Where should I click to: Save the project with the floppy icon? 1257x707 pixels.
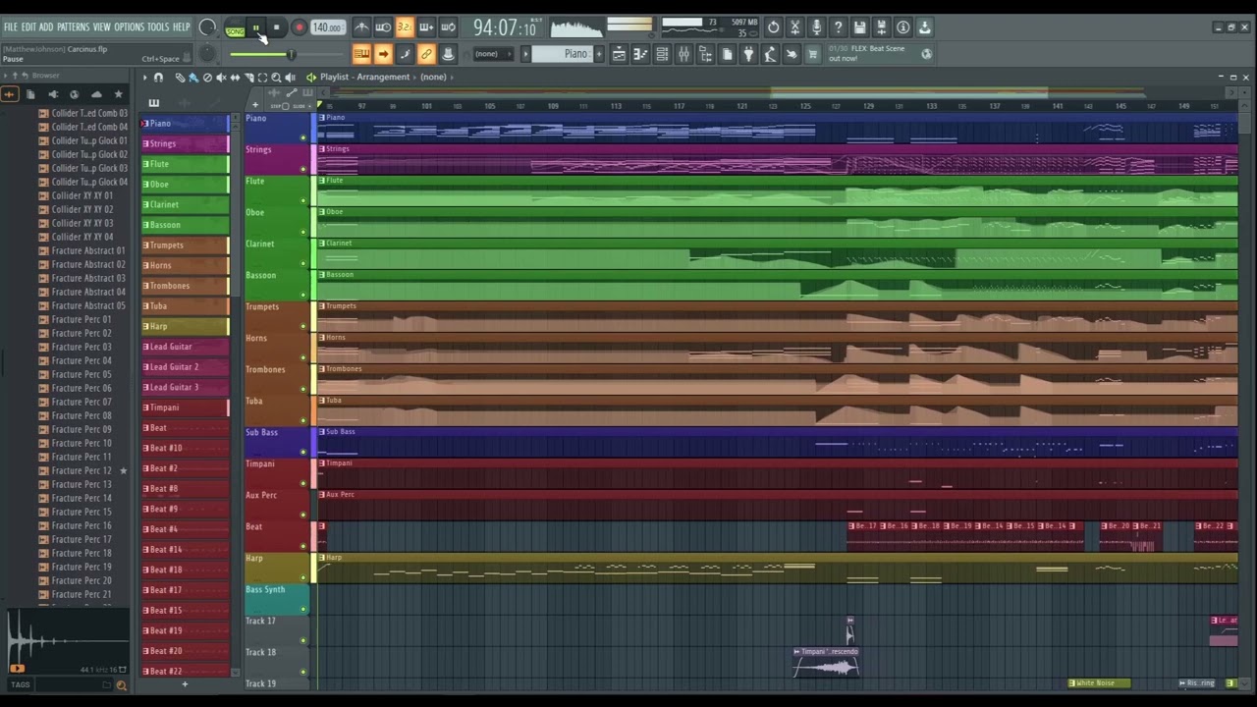(860, 27)
